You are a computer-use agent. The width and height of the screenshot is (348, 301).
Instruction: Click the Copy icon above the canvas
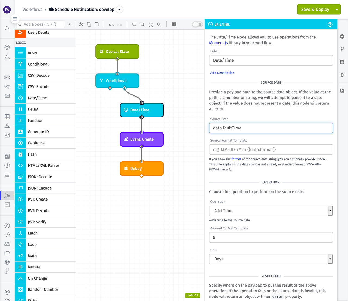click(x=89, y=24)
